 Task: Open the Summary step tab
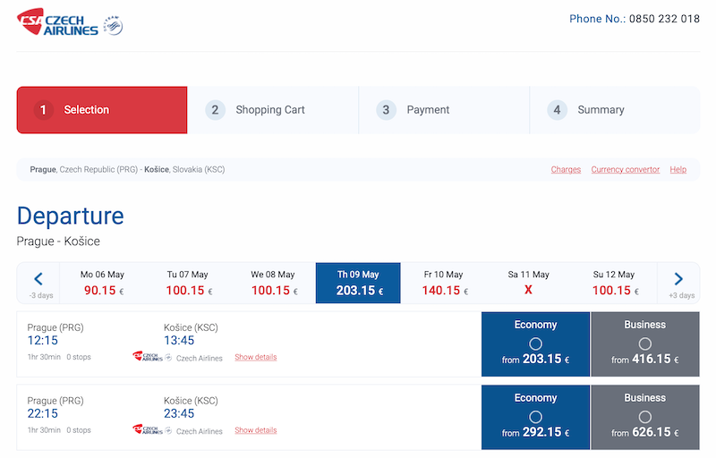click(x=615, y=110)
